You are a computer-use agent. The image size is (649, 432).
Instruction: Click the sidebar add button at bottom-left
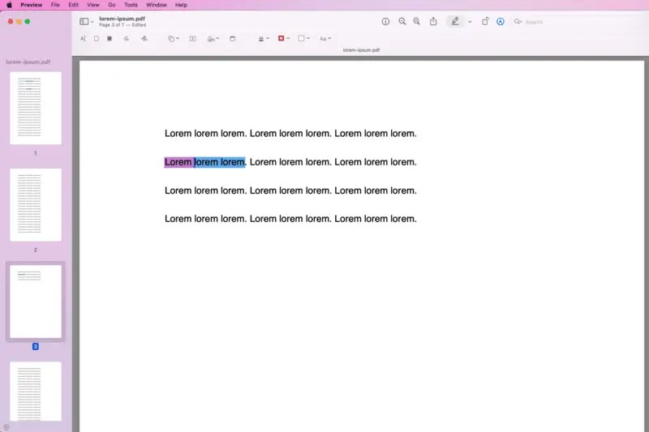click(6, 427)
